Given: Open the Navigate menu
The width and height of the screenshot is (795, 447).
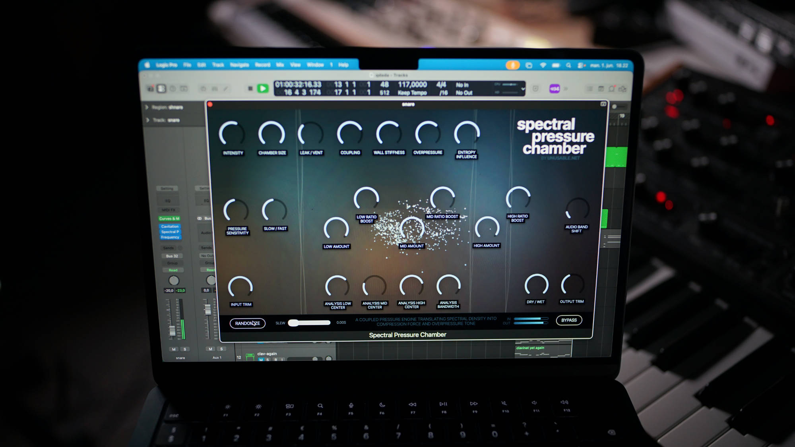Looking at the screenshot, I should [239, 65].
